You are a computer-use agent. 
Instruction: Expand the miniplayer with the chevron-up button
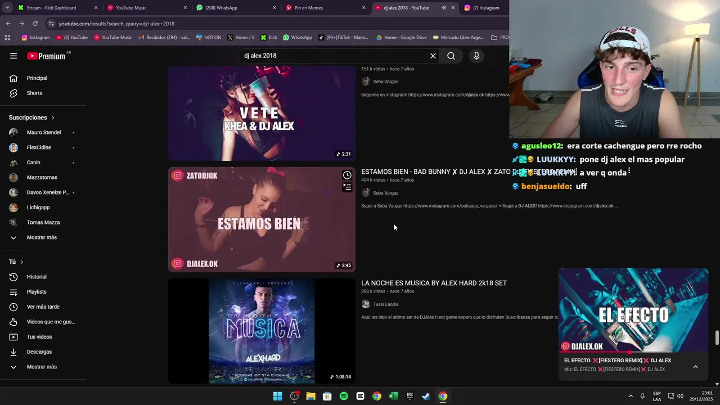(x=695, y=367)
